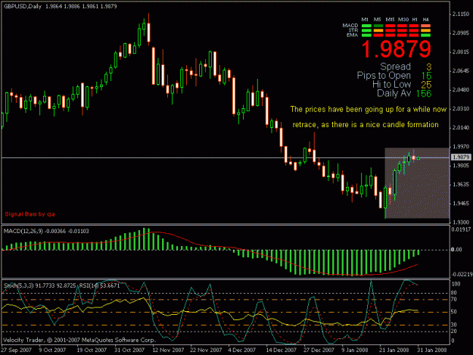The width and height of the screenshot is (473, 355).
Task: Click the 12 Nov 2007 date label
Action: [x=168, y=350]
